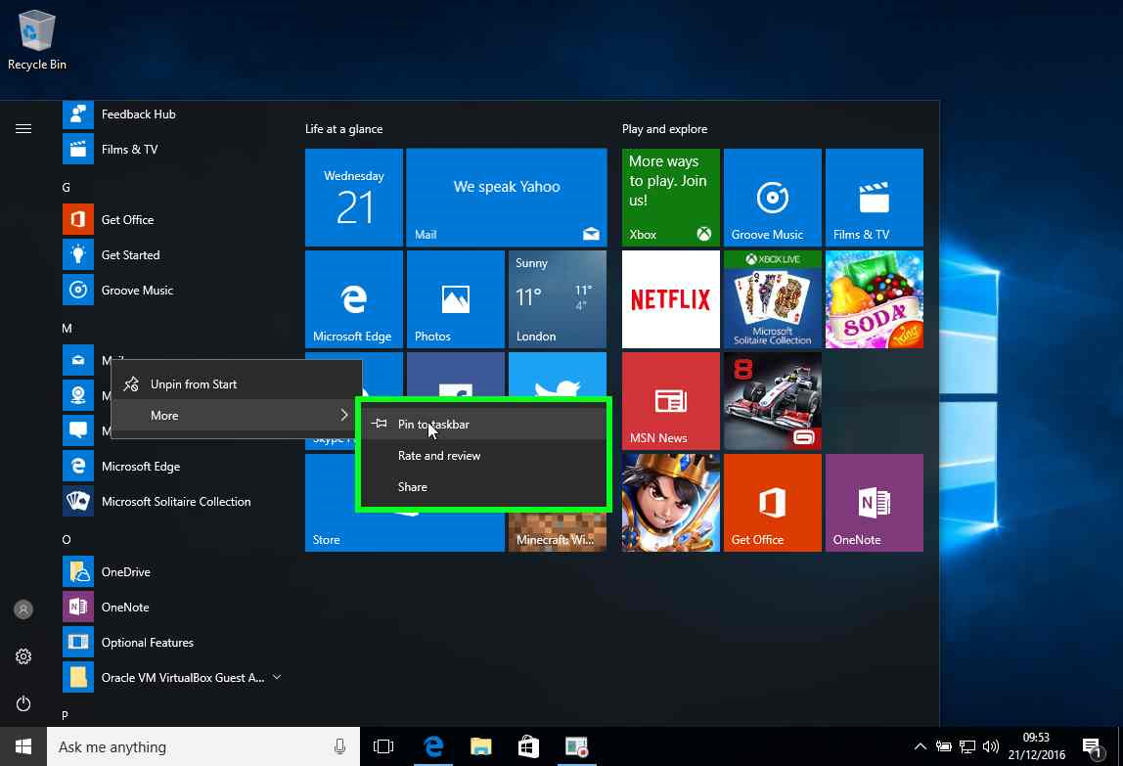Open Microsoft Edge from the app list

point(121,467)
